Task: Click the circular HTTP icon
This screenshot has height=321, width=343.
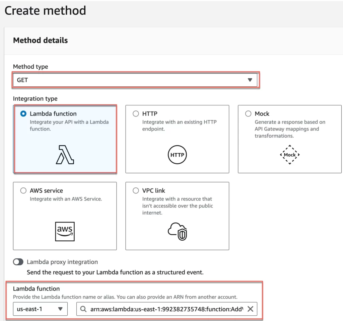Action: pos(177,155)
